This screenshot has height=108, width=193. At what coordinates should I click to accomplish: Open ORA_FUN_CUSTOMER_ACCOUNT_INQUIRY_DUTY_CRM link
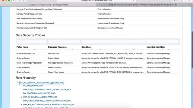point(47,101)
